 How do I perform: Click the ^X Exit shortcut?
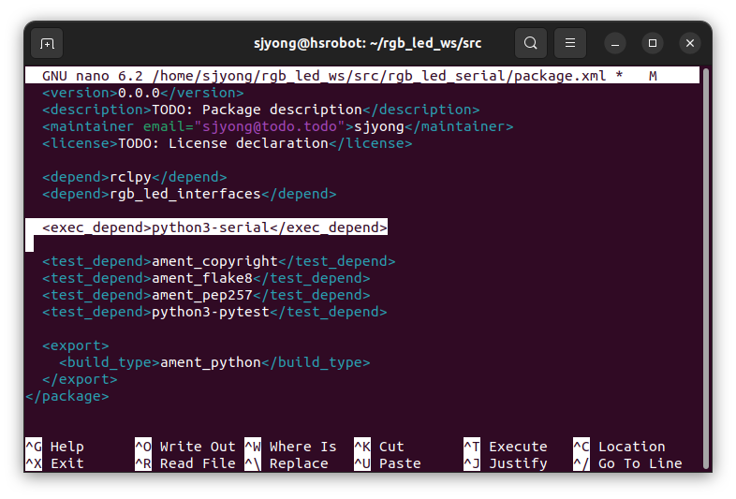click(55, 463)
